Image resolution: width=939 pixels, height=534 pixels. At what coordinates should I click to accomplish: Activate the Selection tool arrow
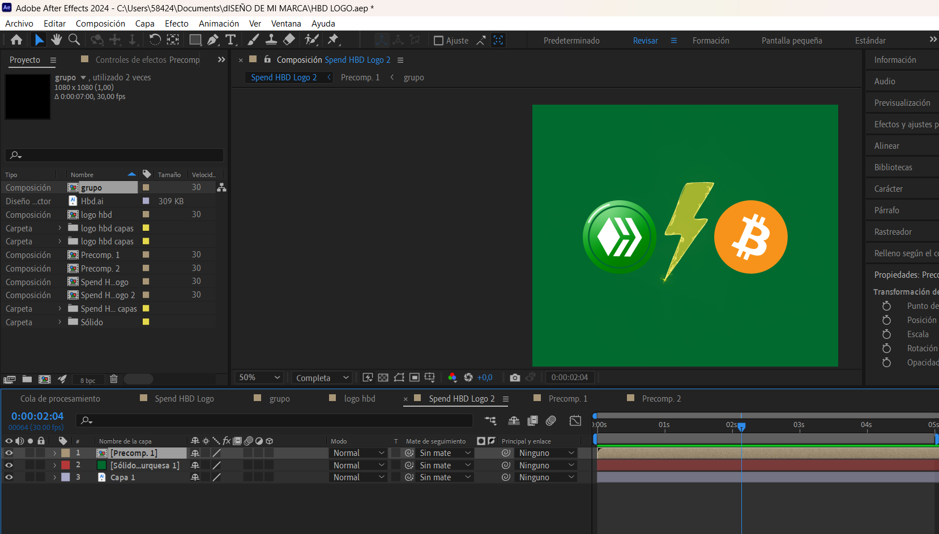39,40
